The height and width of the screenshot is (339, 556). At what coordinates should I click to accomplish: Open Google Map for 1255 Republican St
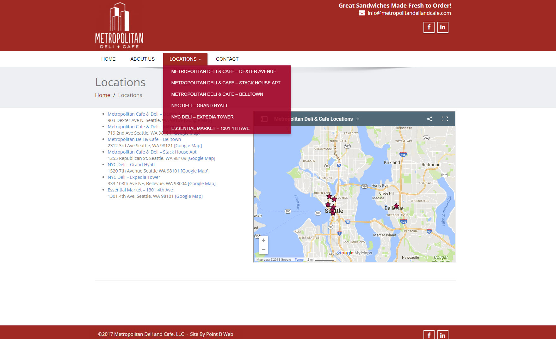pos(201,158)
